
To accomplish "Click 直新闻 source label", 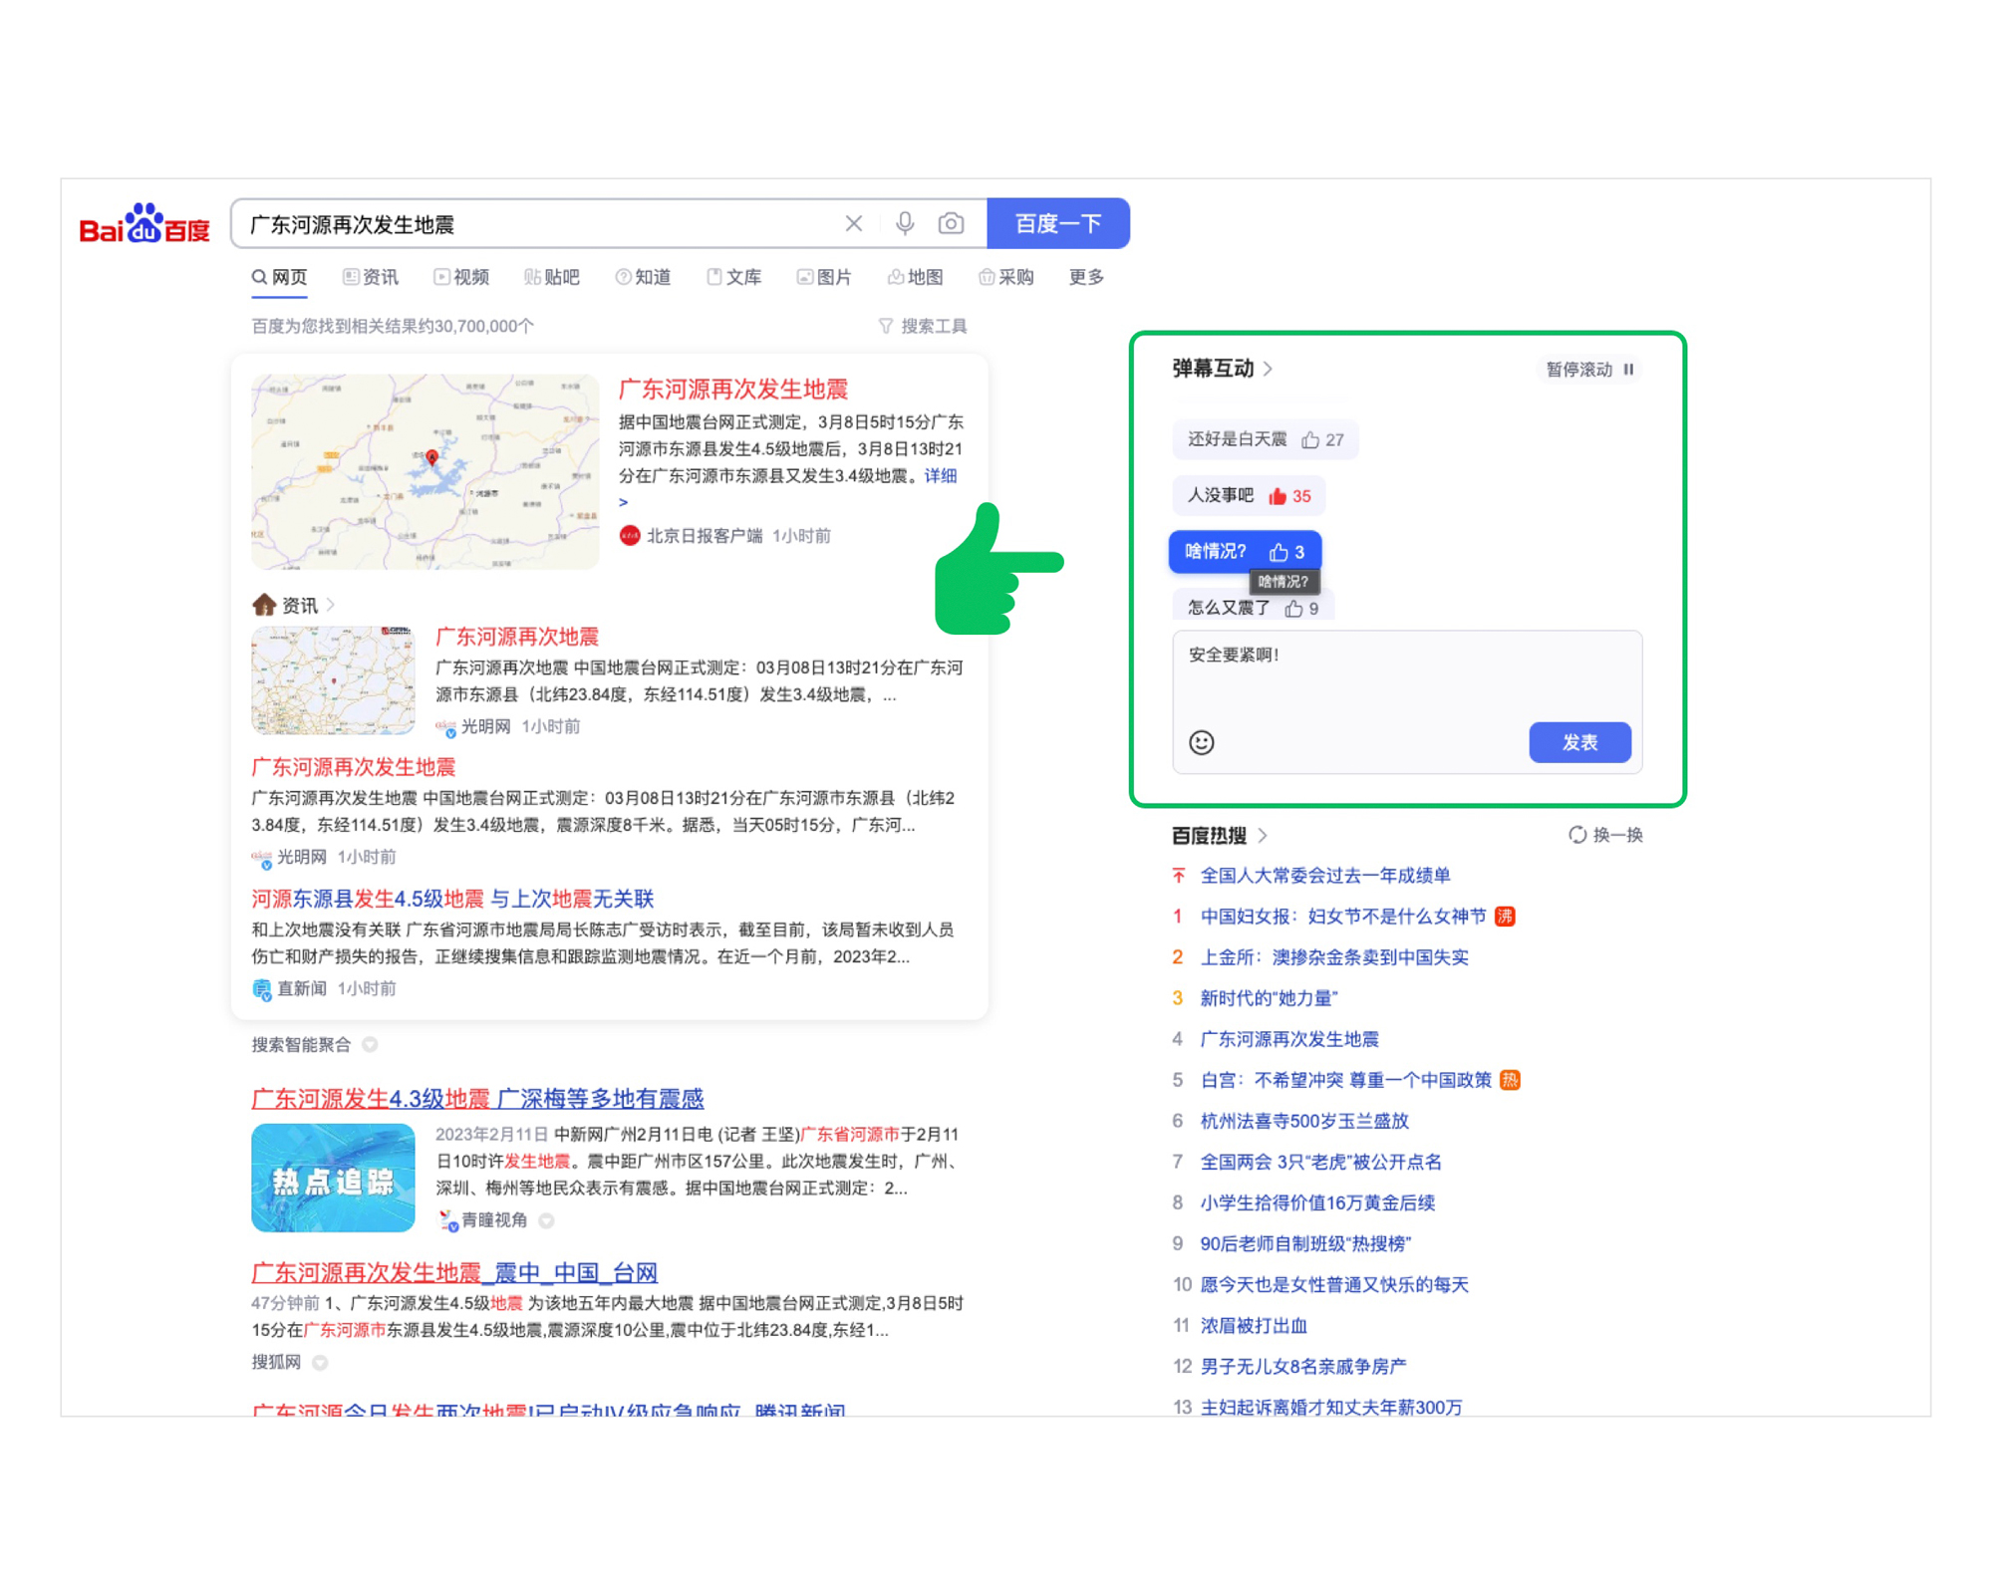I will (x=301, y=988).
